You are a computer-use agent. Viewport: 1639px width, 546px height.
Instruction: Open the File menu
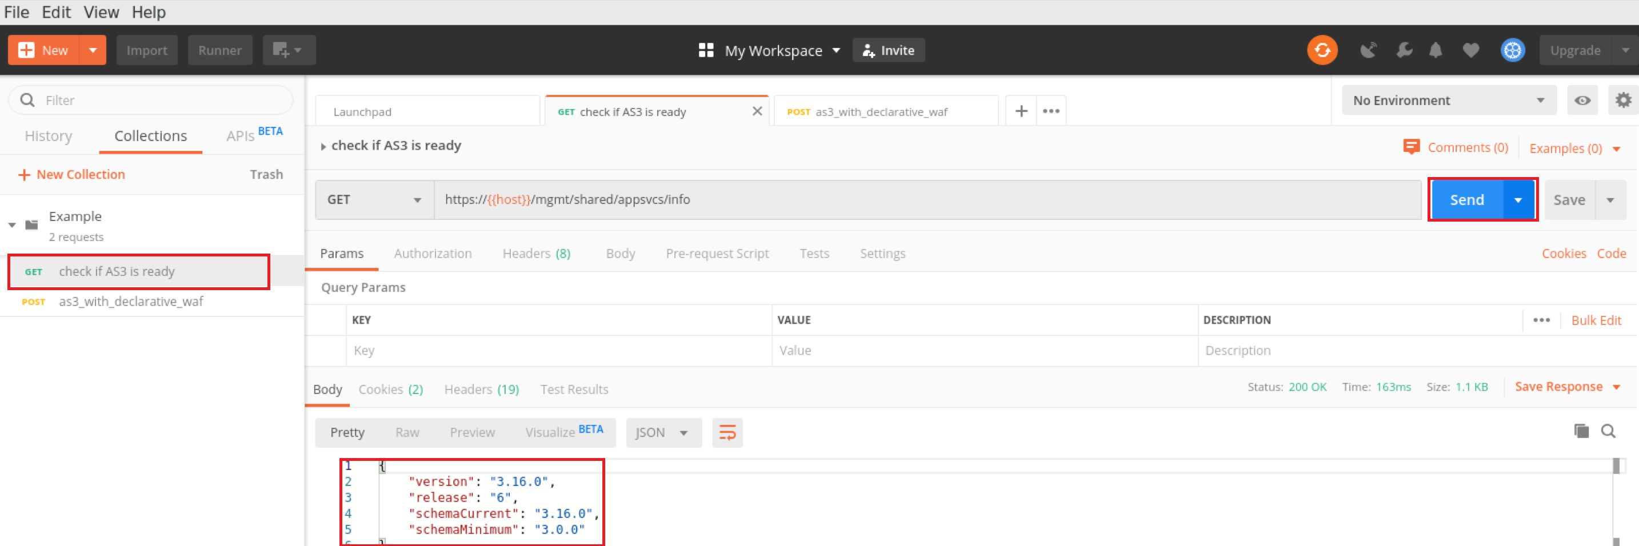coord(17,12)
